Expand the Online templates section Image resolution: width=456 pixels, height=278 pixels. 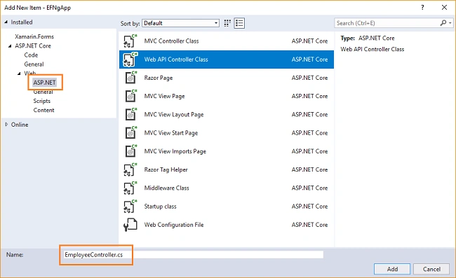point(6,124)
